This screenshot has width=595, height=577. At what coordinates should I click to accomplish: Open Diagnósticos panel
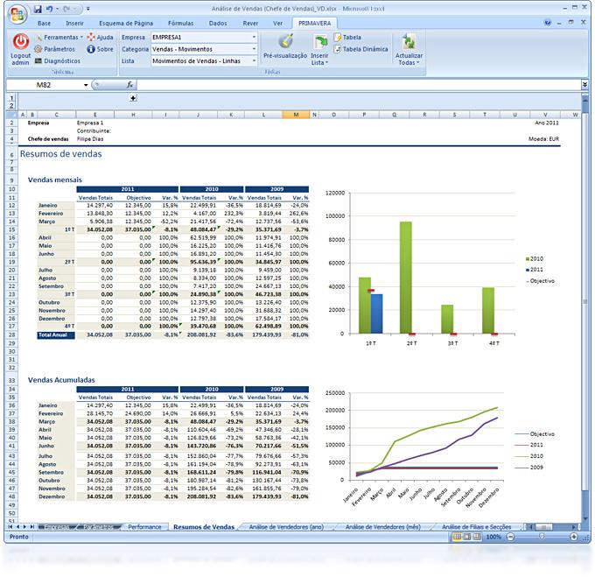pyautogui.click(x=57, y=60)
